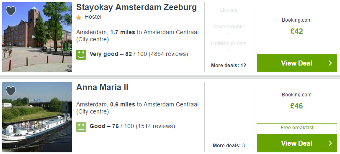Click the smiley icon beside Good – 76

click(81, 126)
